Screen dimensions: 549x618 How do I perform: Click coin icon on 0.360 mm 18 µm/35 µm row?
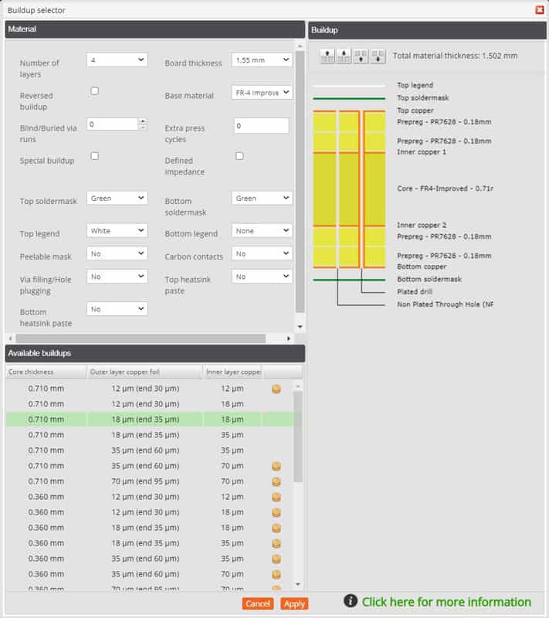276,544
